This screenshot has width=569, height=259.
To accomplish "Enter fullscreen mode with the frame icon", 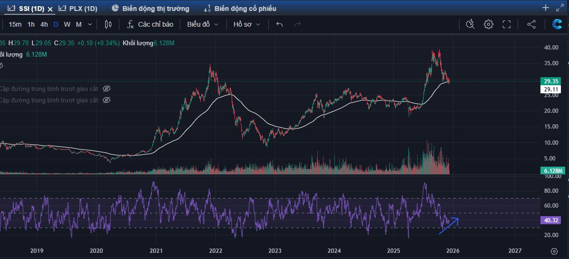I will [x=507, y=24].
